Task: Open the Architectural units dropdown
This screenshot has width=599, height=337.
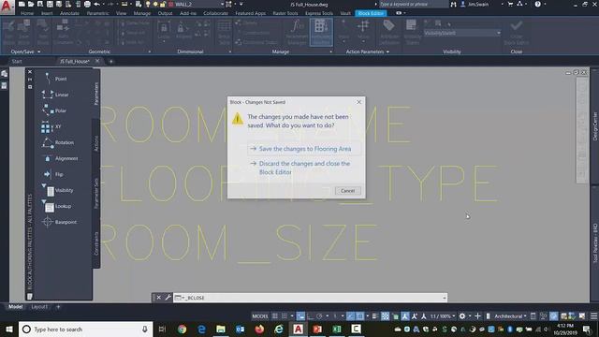Action: (x=510, y=316)
